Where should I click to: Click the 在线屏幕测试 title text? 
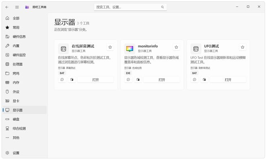83,46
